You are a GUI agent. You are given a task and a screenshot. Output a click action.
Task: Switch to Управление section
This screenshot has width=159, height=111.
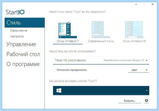(x=21, y=44)
